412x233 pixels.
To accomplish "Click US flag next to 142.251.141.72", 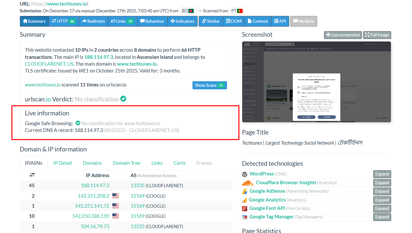I will coord(116,206).
